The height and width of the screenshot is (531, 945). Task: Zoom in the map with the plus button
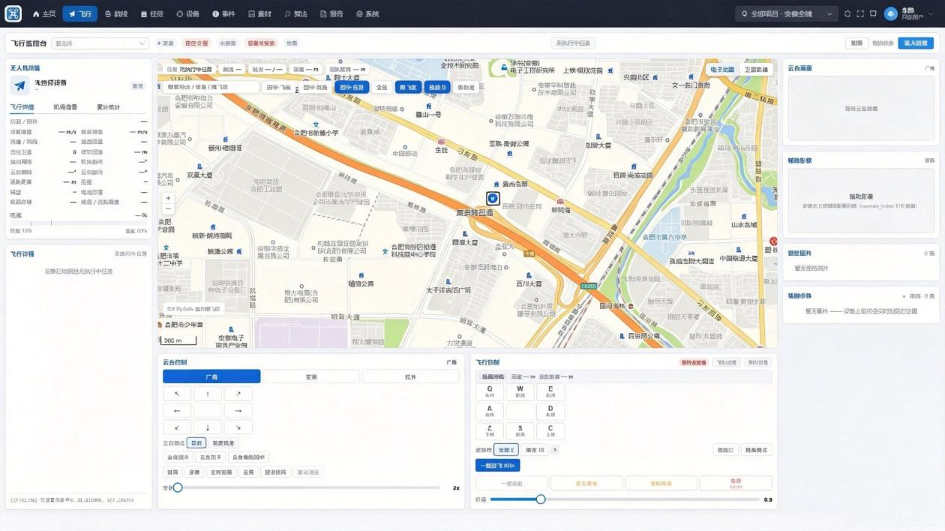(168, 198)
